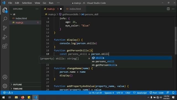Open the Explorer view in activity bar
The height and width of the screenshot is (100, 177).
click(5, 10)
